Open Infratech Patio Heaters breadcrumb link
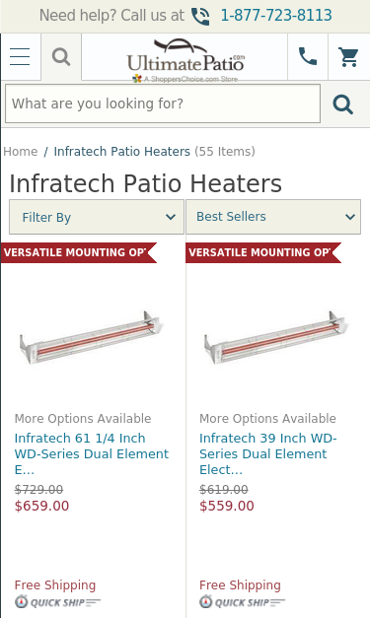 pos(122,152)
